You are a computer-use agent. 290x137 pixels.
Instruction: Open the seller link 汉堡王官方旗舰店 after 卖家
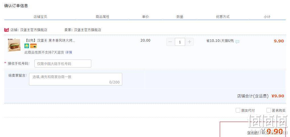click(88, 30)
